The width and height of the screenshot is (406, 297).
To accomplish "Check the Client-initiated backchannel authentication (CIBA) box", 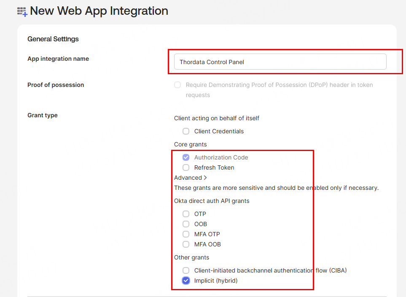I will click(186, 270).
